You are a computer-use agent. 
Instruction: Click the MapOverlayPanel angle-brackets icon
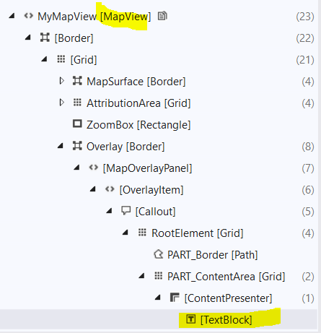coord(94,168)
